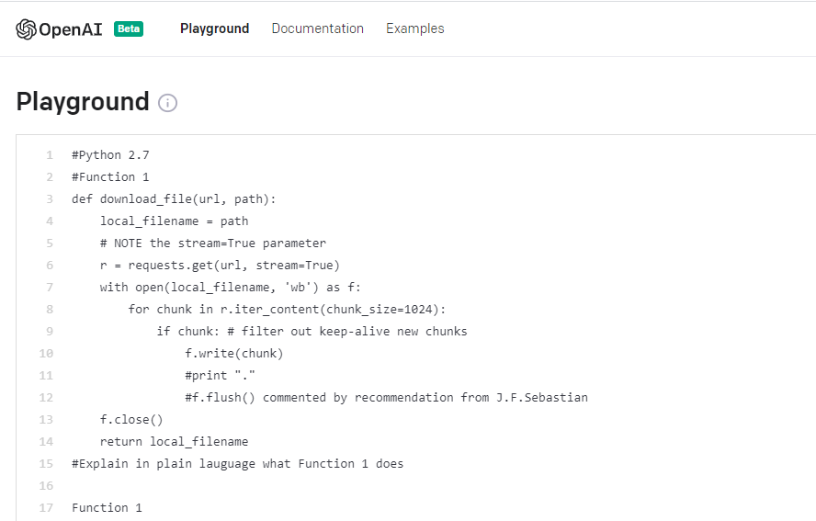Image resolution: width=816 pixels, height=521 pixels.
Task: Click the 'with open(local_filename' line
Action: point(230,288)
